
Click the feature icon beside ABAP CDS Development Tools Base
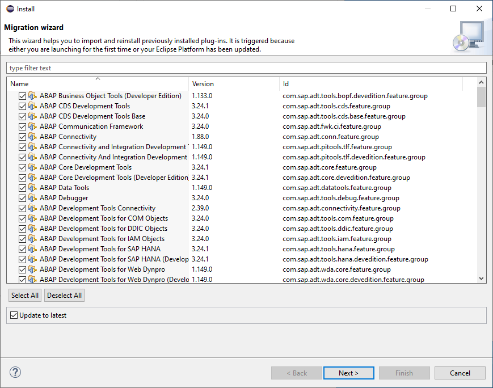click(32, 116)
